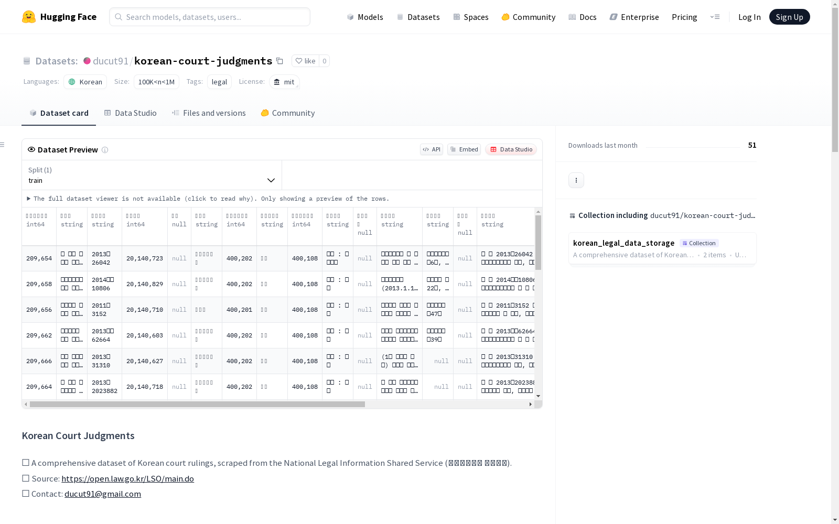Click the mit license tag

tap(284, 82)
